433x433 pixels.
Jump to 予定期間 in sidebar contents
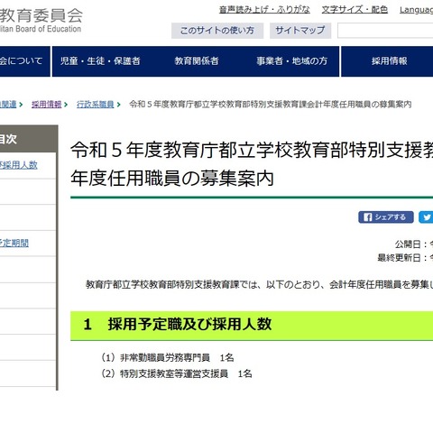[x=14, y=243]
